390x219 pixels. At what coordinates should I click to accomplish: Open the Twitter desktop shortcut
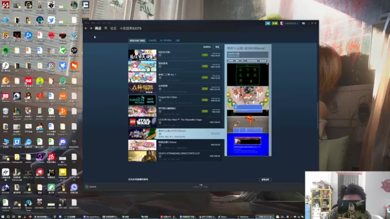coord(51,20)
